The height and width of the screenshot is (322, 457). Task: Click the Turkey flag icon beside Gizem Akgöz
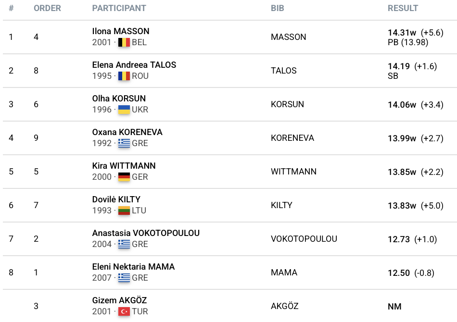pyautogui.click(x=124, y=311)
